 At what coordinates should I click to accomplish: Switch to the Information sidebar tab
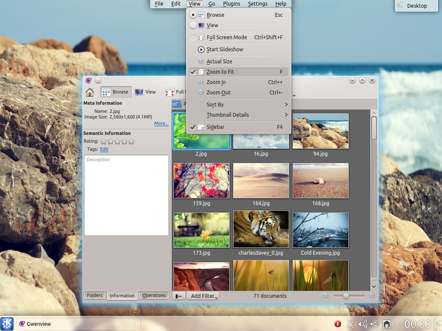[122, 296]
